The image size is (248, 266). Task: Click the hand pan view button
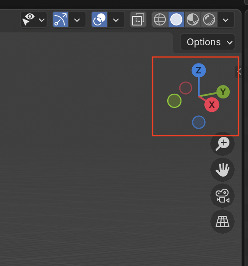[223, 169]
